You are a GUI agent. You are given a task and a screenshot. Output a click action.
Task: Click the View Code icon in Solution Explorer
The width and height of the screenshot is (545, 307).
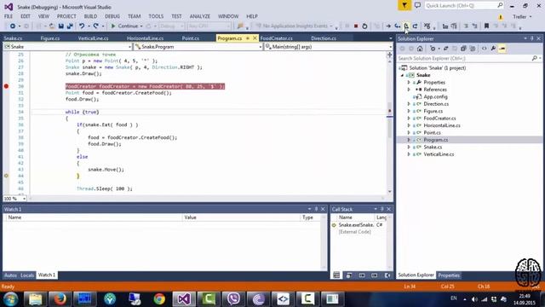(x=485, y=49)
